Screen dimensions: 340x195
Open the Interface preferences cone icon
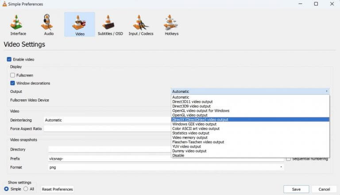(x=17, y=22)
